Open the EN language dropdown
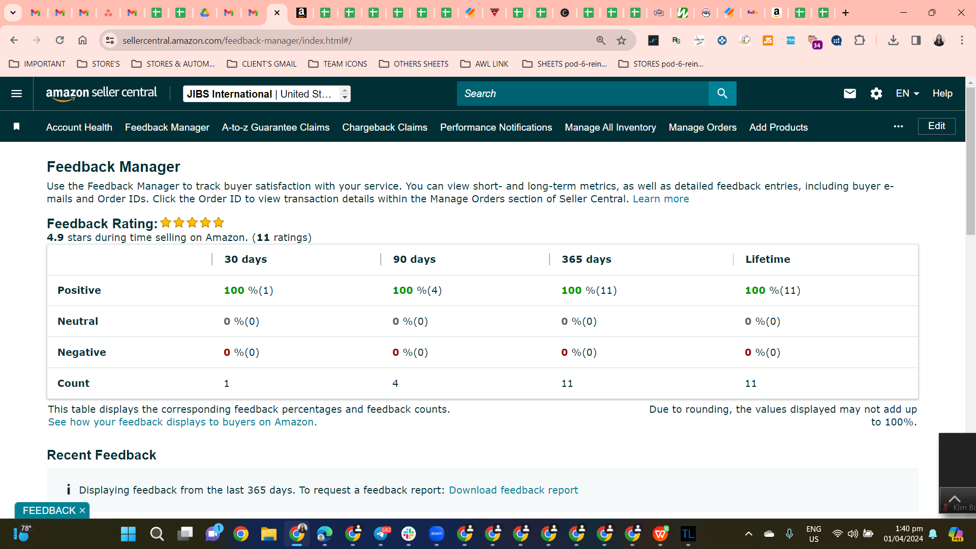Screen dimensions: 976x549 907,94
